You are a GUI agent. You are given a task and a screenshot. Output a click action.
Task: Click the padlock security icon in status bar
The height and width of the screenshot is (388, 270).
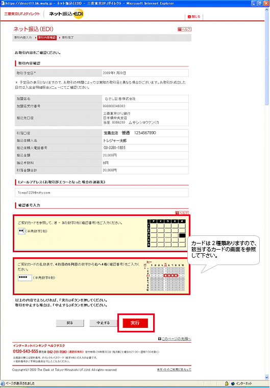[x=227, y=383]
